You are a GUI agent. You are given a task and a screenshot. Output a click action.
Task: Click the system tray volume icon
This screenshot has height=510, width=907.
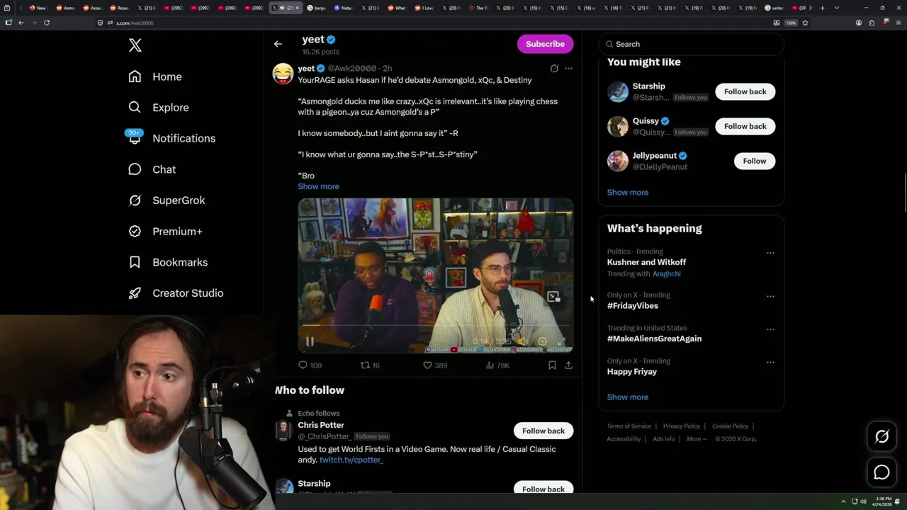pyautogui.click(x=863, y=501)
